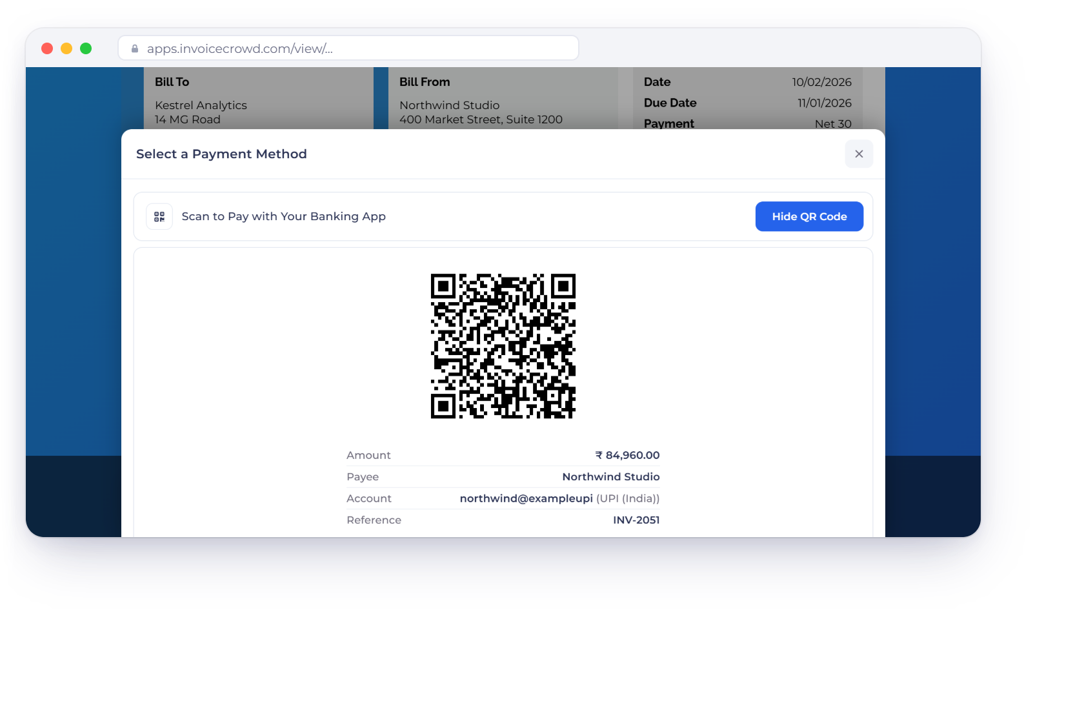1084x723 pixels.
Task: Click the Amount label
Action: 368,455
